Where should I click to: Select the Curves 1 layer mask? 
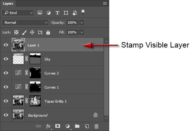(35, 87)
